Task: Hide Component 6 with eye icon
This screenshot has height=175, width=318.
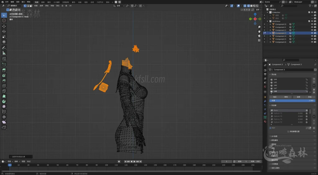Action: pyautogui.click(x=312, y=42)
